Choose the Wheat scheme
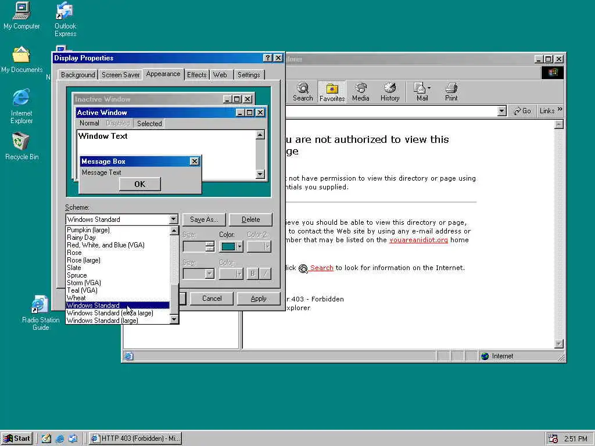 (117, 298)
